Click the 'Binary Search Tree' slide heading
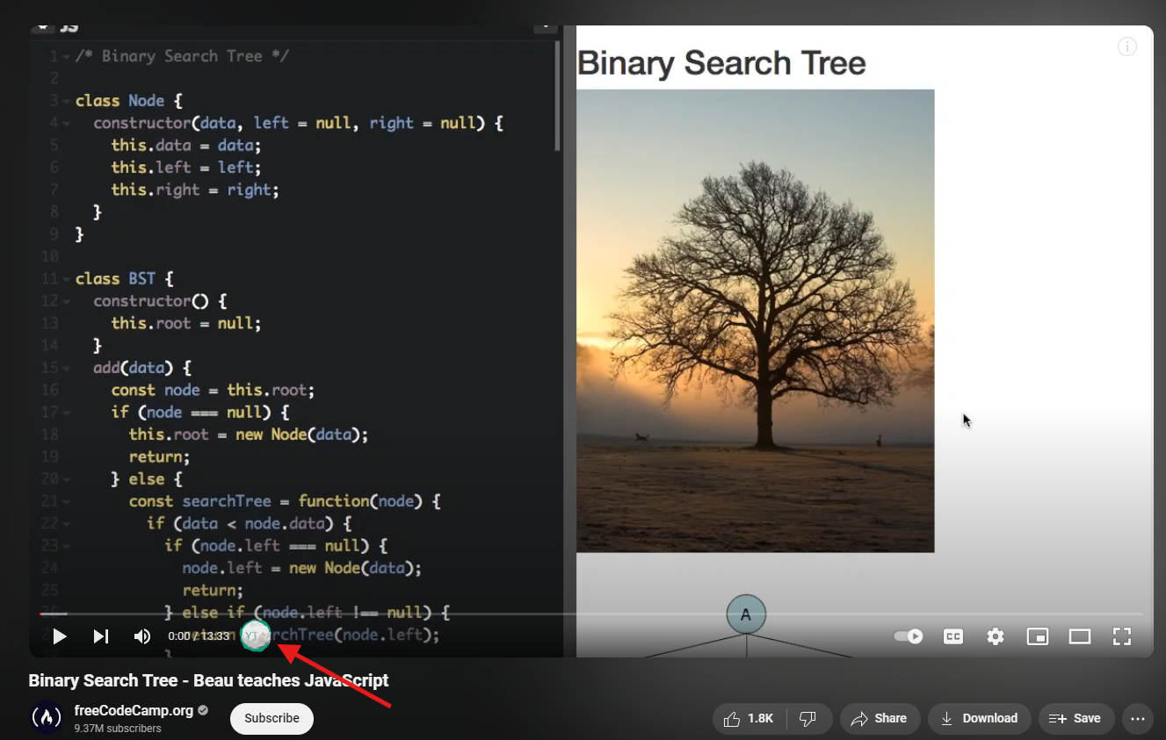Viewport: 1166px width, 740px height. coord(721,63)
